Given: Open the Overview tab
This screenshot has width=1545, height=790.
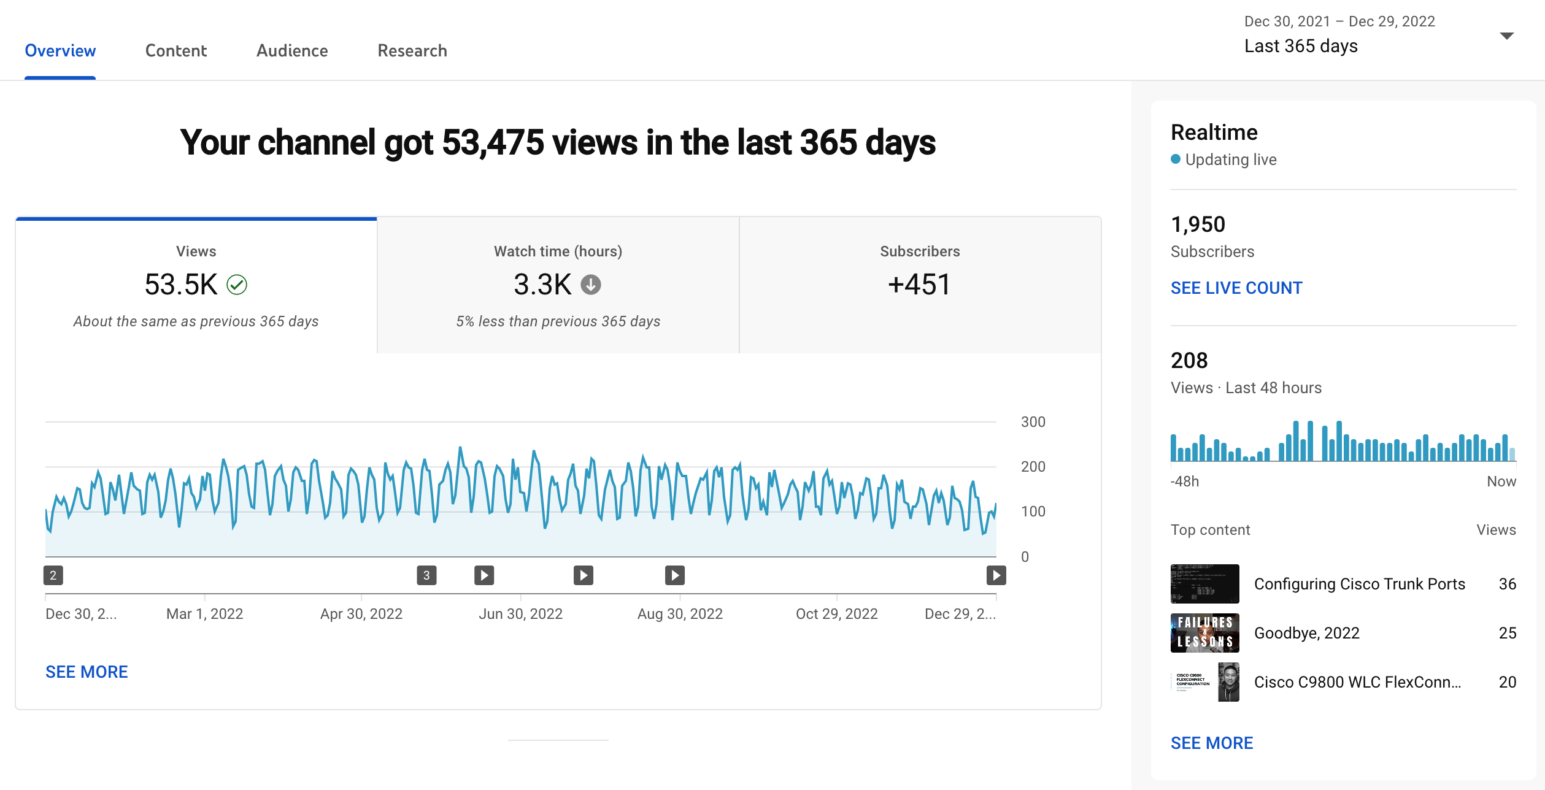Looking at the screenshot, I should (x=60, y=51).
